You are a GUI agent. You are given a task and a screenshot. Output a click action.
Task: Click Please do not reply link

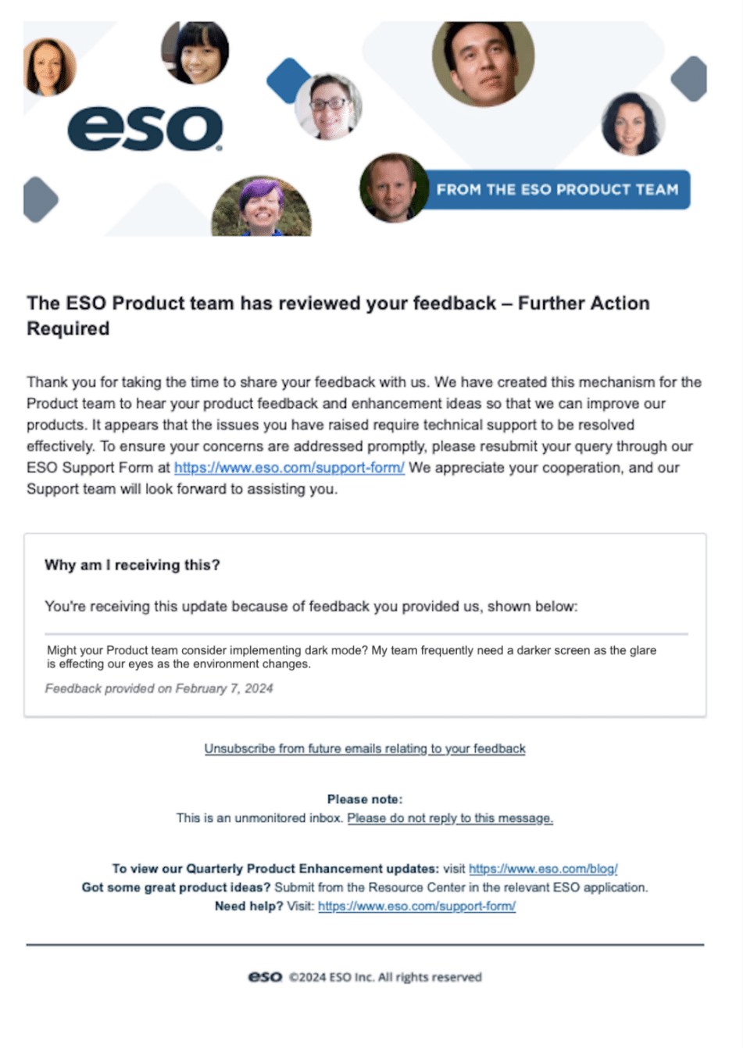(x=450, y=818)
